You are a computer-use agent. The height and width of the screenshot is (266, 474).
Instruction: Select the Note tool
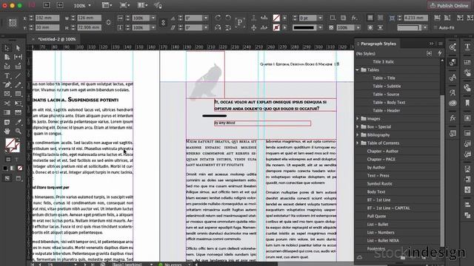click(7, 122)
